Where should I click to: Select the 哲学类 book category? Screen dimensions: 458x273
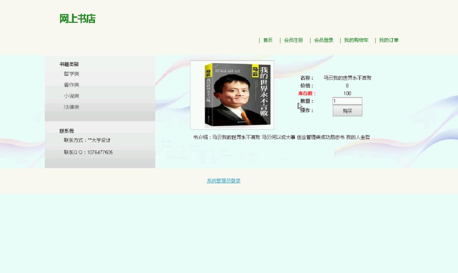(x=71, y=74)
